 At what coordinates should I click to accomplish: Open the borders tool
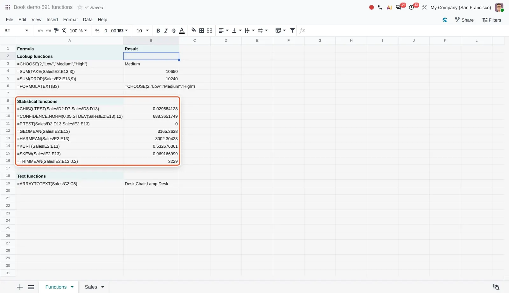202,31
